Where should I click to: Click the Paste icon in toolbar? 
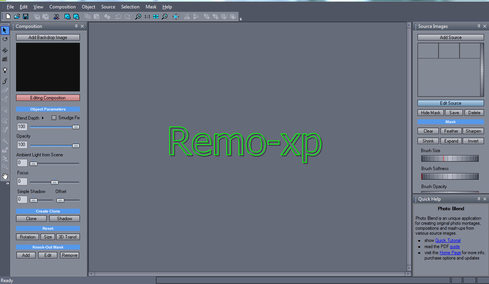tap(96, 16)
